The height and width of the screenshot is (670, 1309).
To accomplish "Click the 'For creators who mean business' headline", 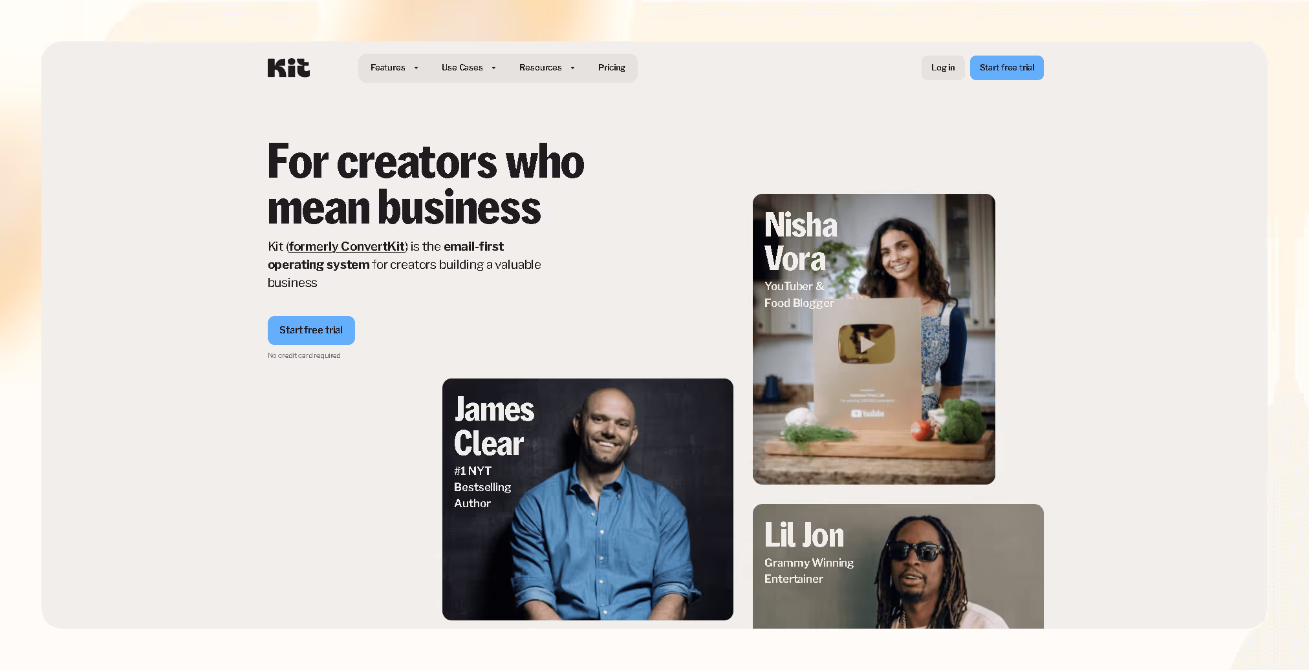I will (x=426, y=185).
